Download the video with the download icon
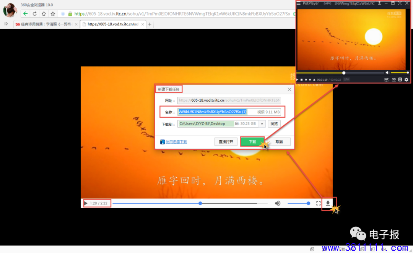Screen dimensions: 413x253 click(328, 203)
